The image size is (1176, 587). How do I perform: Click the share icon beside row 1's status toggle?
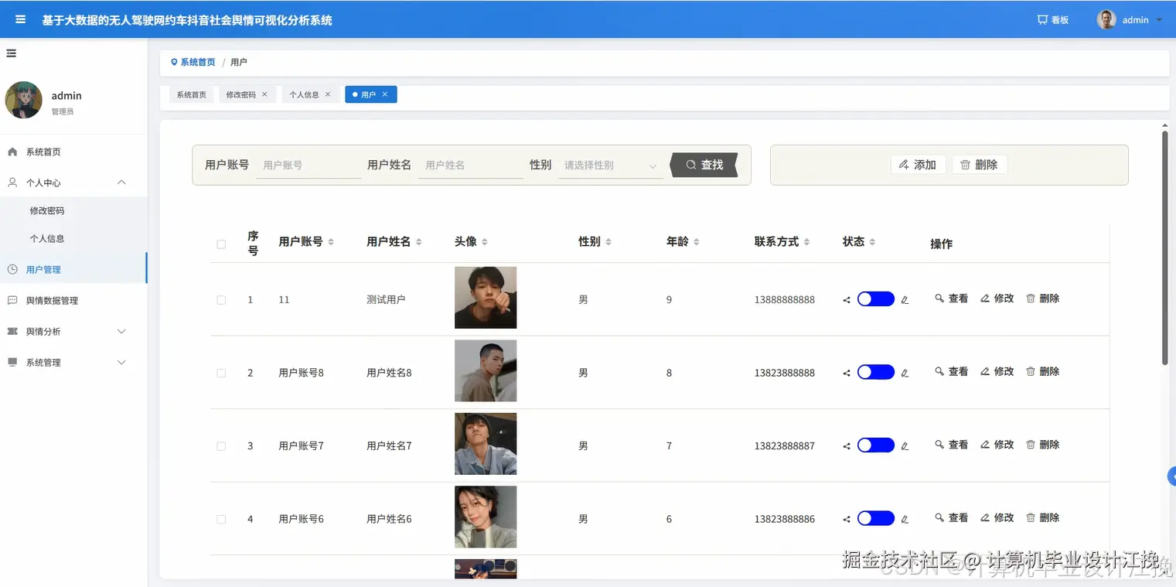845,299
